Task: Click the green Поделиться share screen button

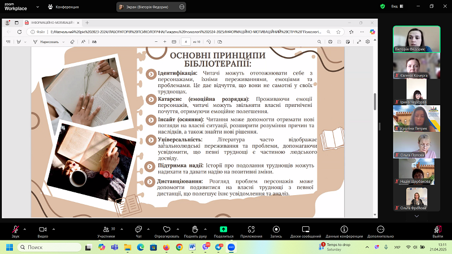Action: pos(223,231)
